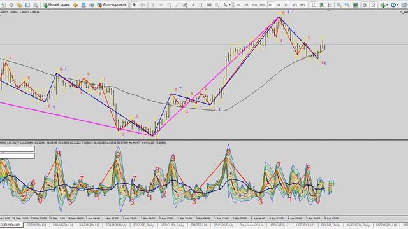
Task: Select the vertical line drawing tool
Action: (x=153, y=5)
